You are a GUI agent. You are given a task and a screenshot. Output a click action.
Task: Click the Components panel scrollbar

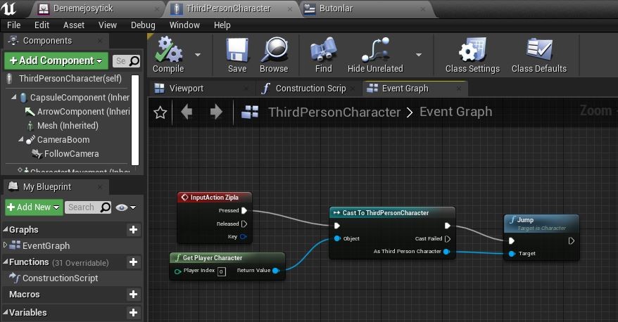pyautogui.click(x=135, y=120)
